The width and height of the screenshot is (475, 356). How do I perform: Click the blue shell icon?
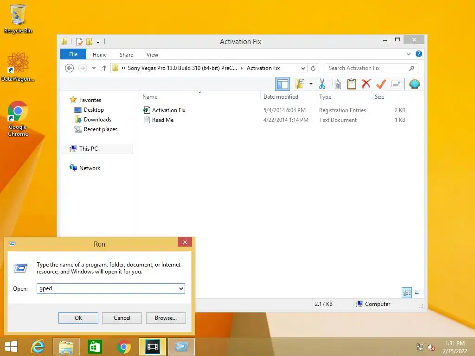tap(414, 84)
